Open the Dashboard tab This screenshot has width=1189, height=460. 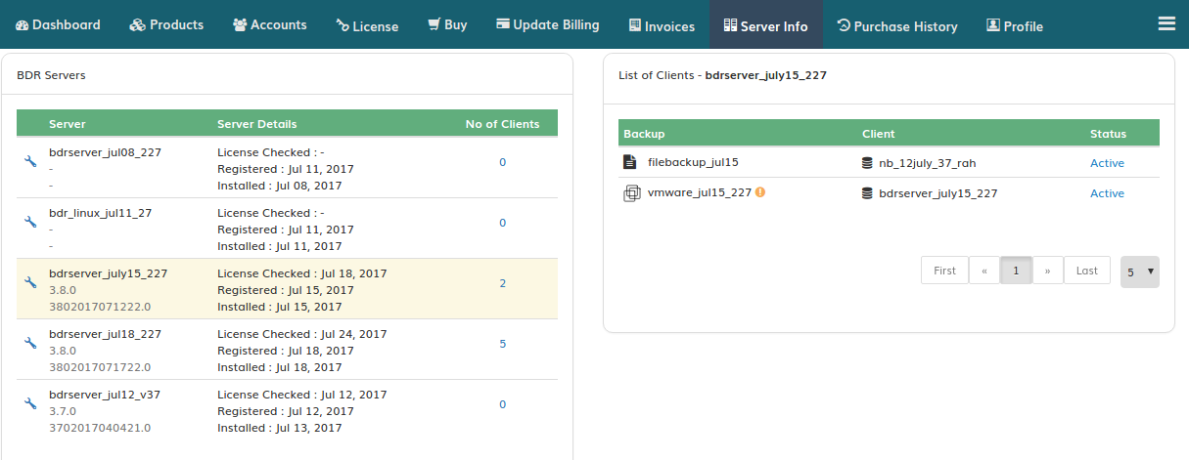coord(58,24)
